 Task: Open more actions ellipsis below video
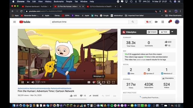pos(115,96)
